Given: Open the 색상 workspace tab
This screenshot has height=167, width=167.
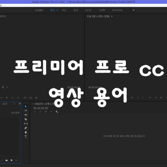Looking at the screenshot, I should (64, 10).
